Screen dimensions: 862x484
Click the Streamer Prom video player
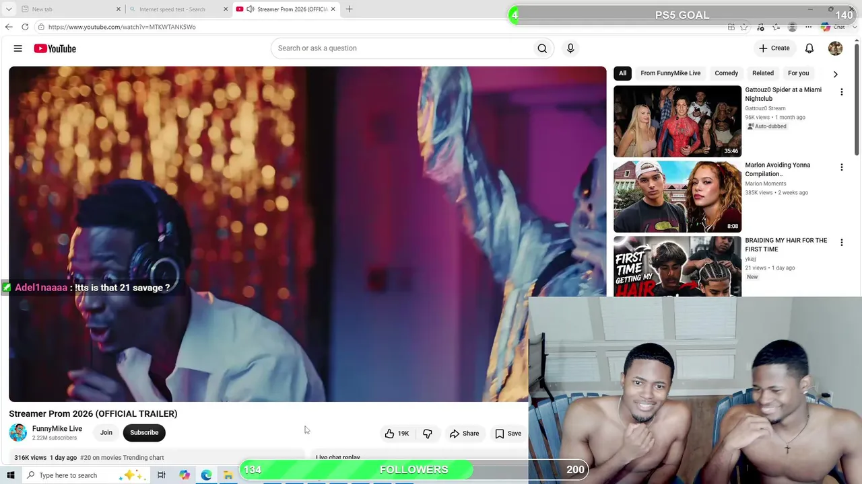(307, 234)
